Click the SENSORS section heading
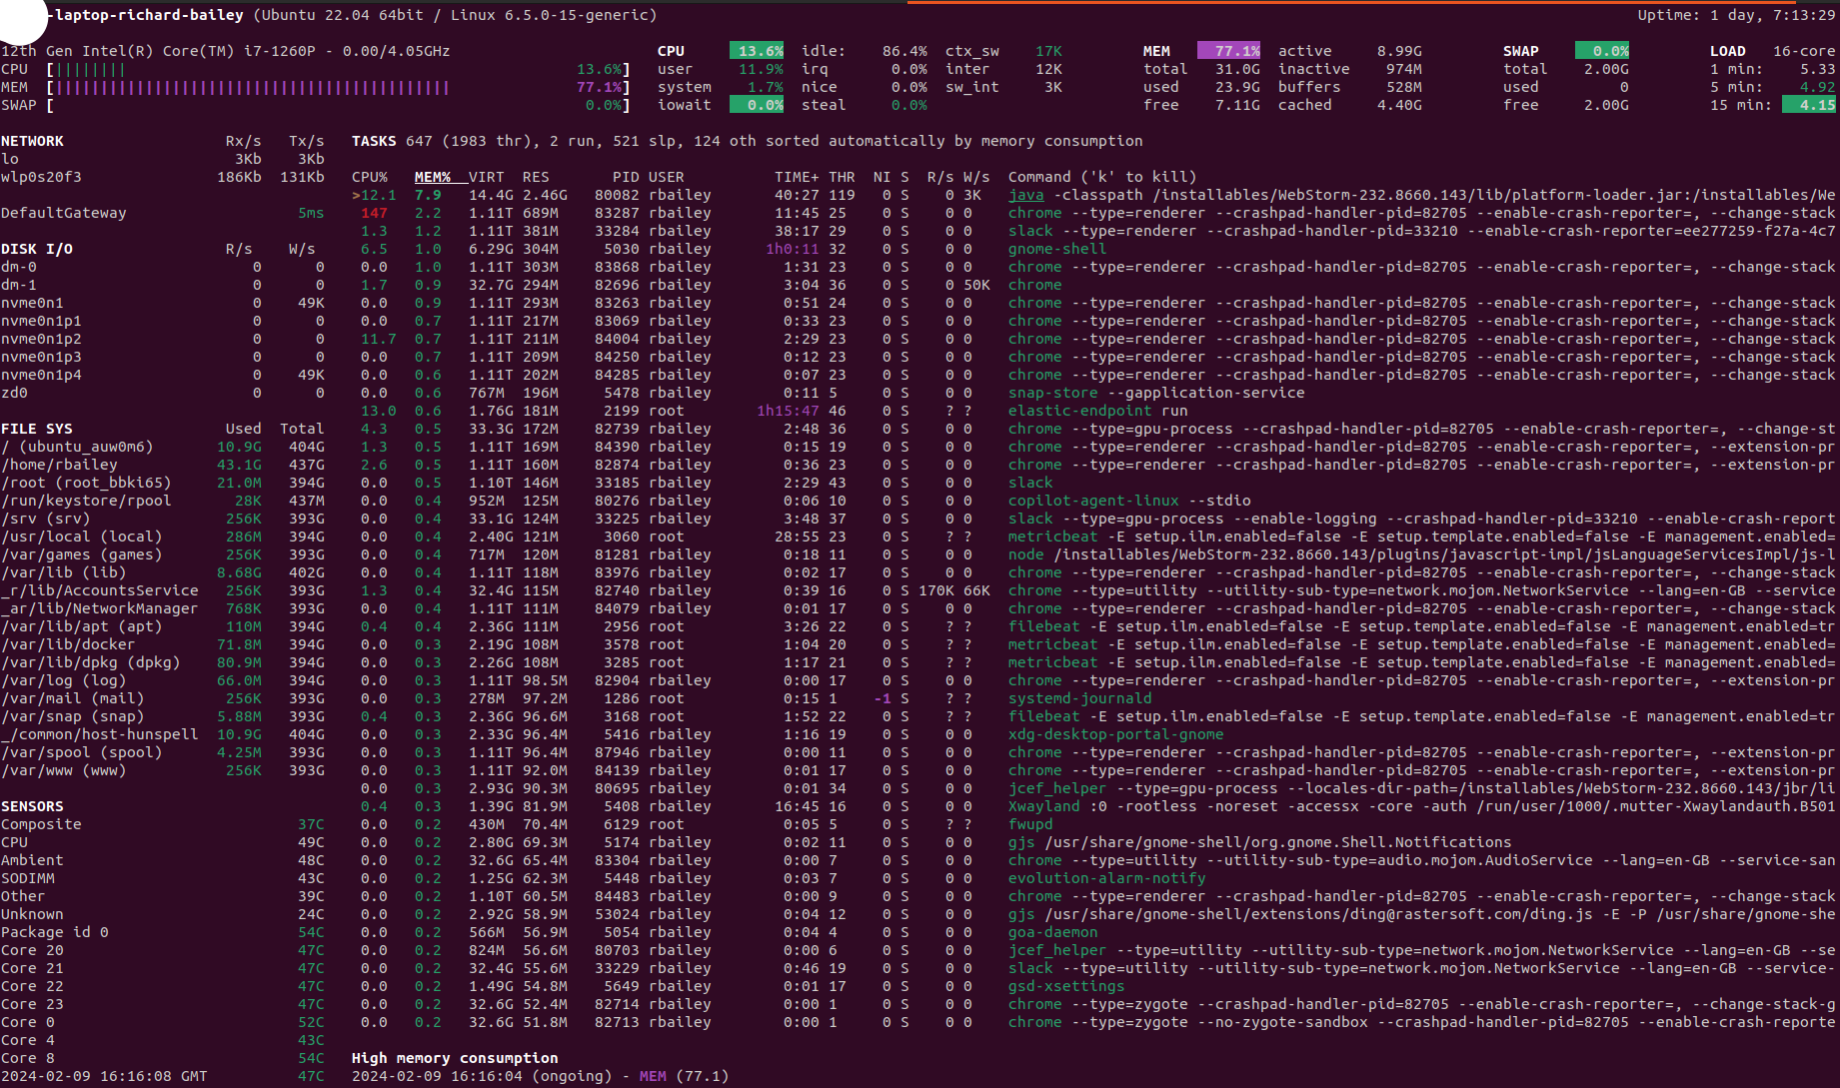 point(32,806)
